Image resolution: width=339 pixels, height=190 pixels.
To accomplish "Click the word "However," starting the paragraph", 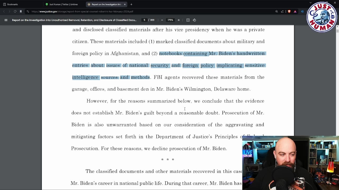I will click(97, 101).
